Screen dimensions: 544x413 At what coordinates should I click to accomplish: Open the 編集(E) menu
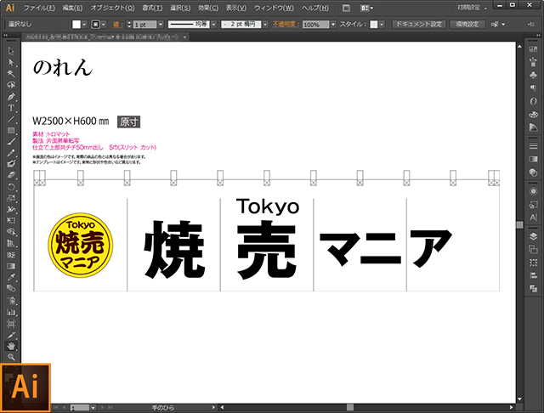pos(72,8)
